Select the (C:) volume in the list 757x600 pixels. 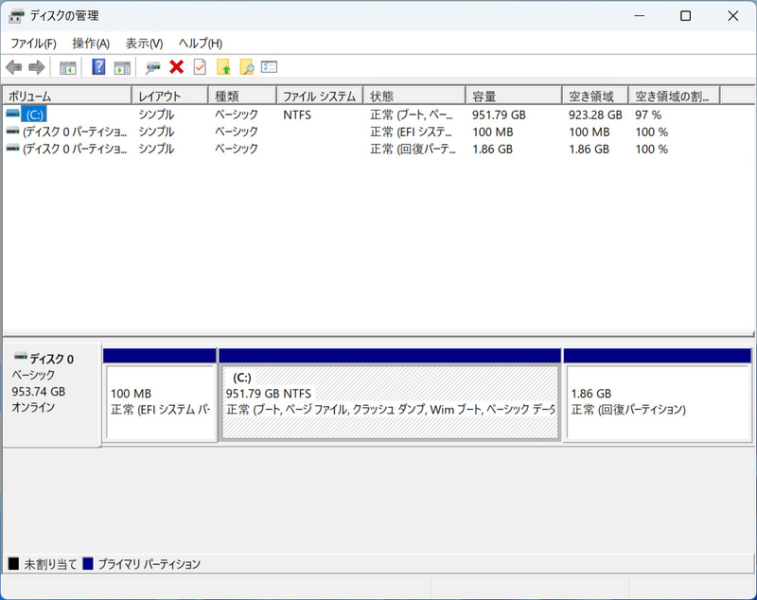click(35, 115)
